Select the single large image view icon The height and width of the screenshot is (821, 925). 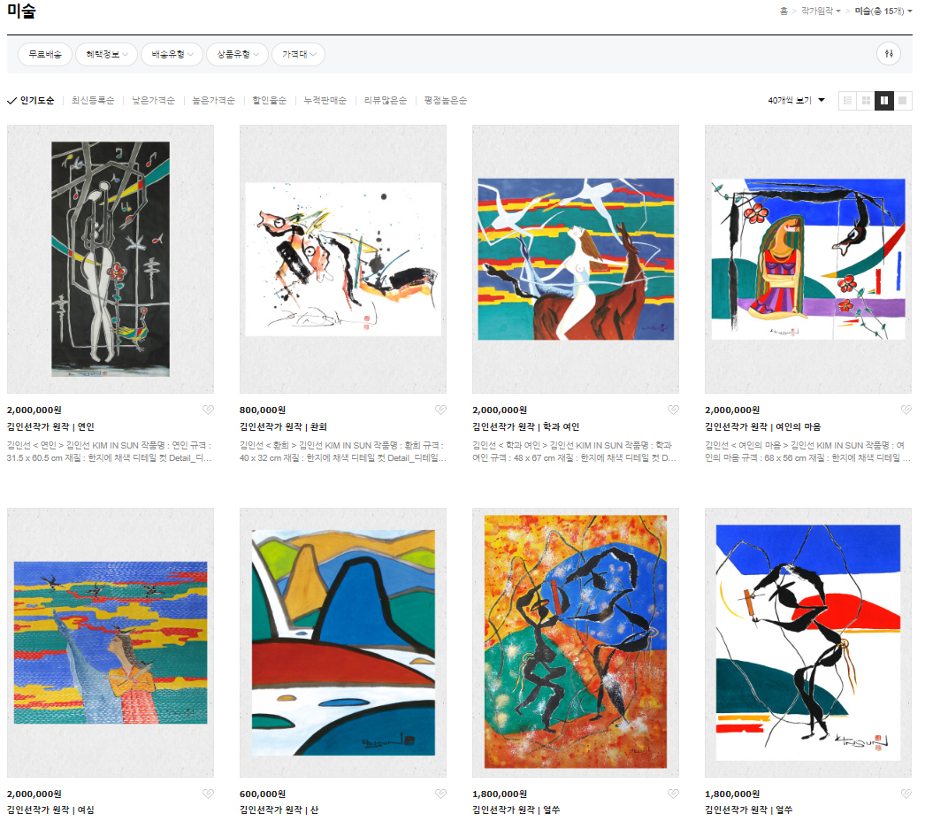(x=903, y=100)
